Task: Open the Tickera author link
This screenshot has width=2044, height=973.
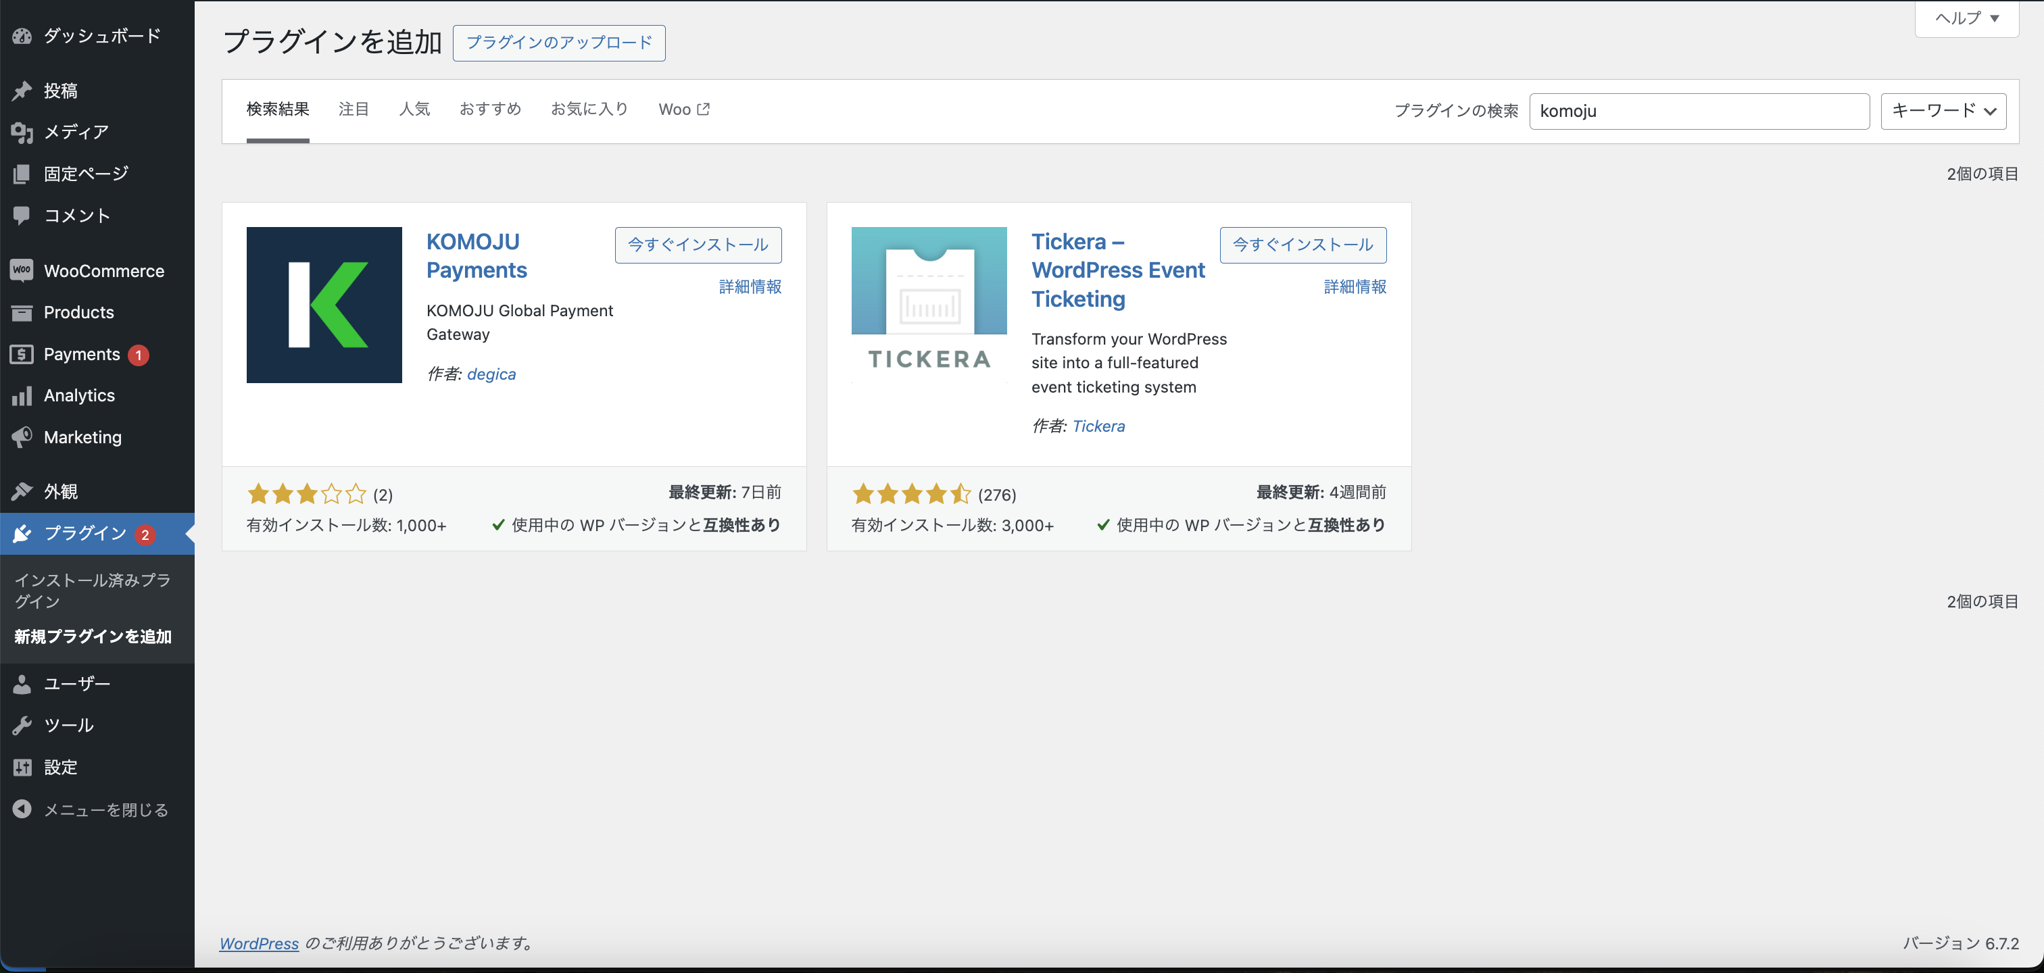Action: [x=1098, y=426]
